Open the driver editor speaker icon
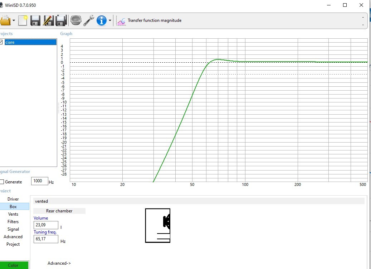The height and width of the screenshot is (269, 371). (76, 20)
